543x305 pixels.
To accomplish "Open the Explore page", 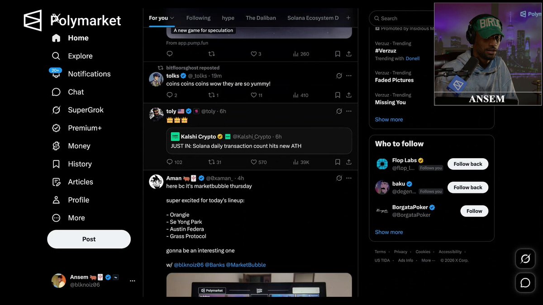I will (x=72, y=56).
